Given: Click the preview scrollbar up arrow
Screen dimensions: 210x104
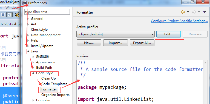Looking at the screenshot, I should (x=205, y=63).
